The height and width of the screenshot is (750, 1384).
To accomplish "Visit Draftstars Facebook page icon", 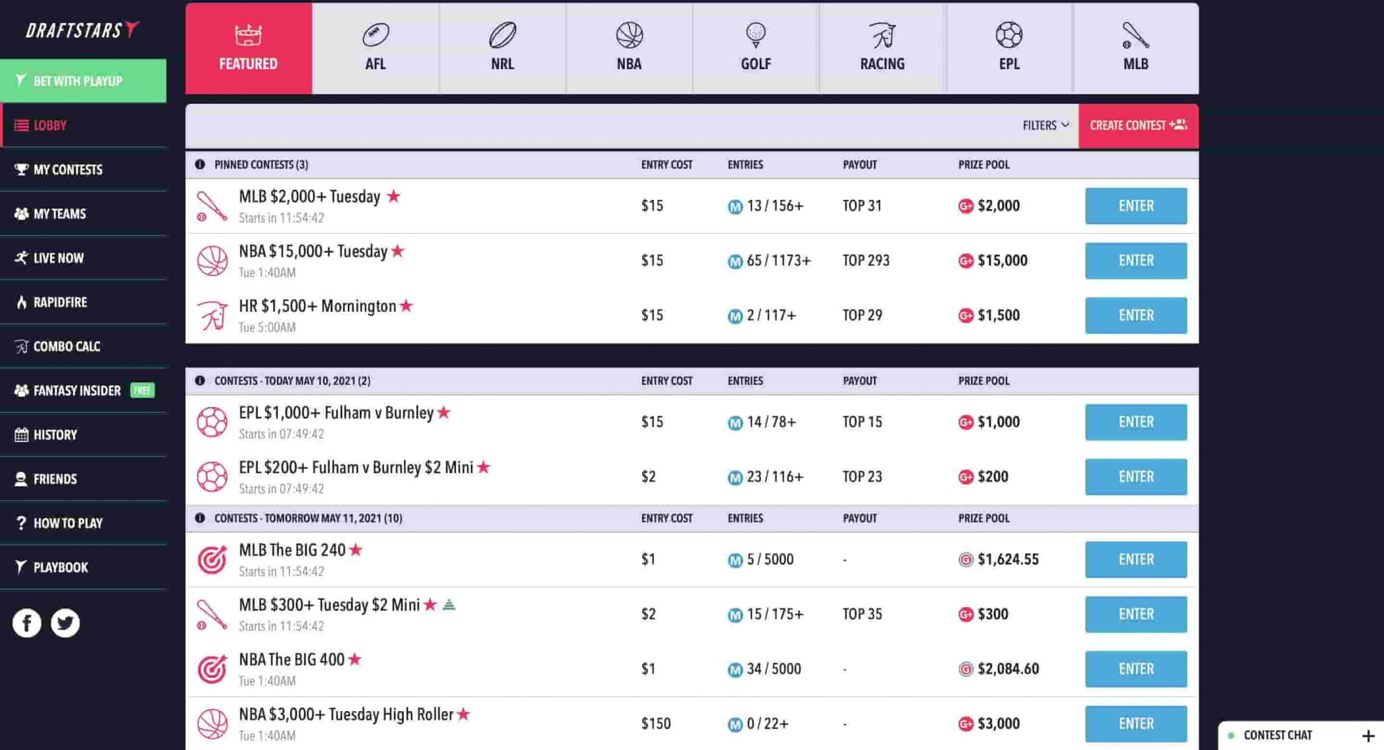I will (x=26, y=623).
